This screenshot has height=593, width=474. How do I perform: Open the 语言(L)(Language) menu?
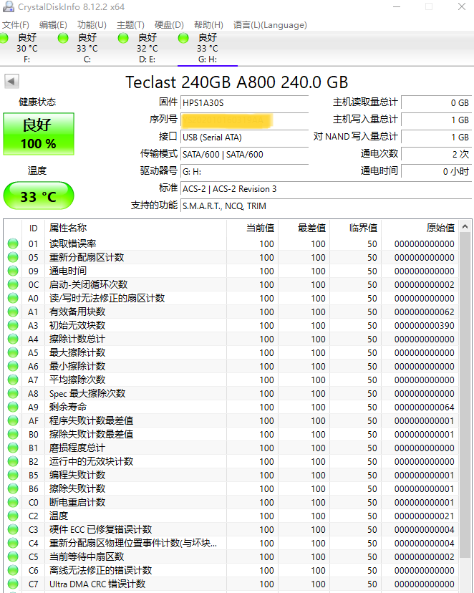(x=270, y=25)
